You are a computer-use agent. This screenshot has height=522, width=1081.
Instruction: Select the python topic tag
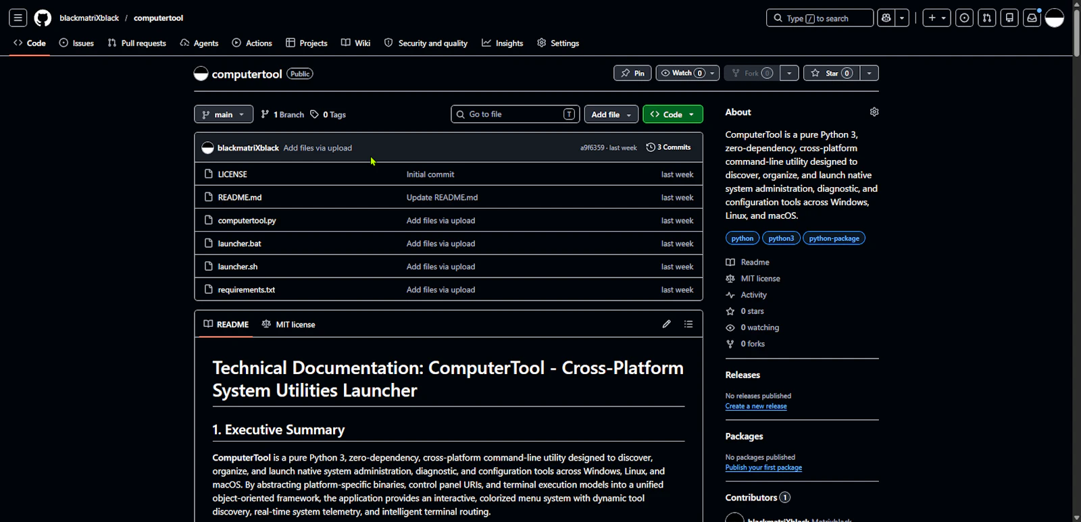[x=743, y=238]
